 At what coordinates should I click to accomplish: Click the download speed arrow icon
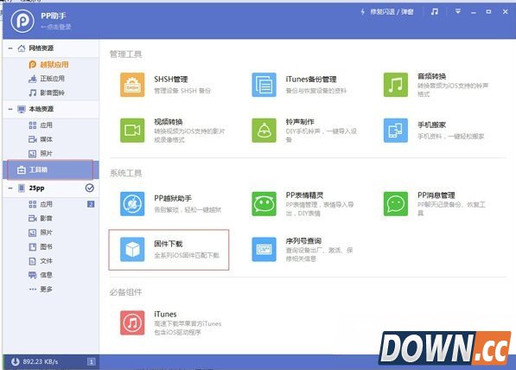pos(16,361)
